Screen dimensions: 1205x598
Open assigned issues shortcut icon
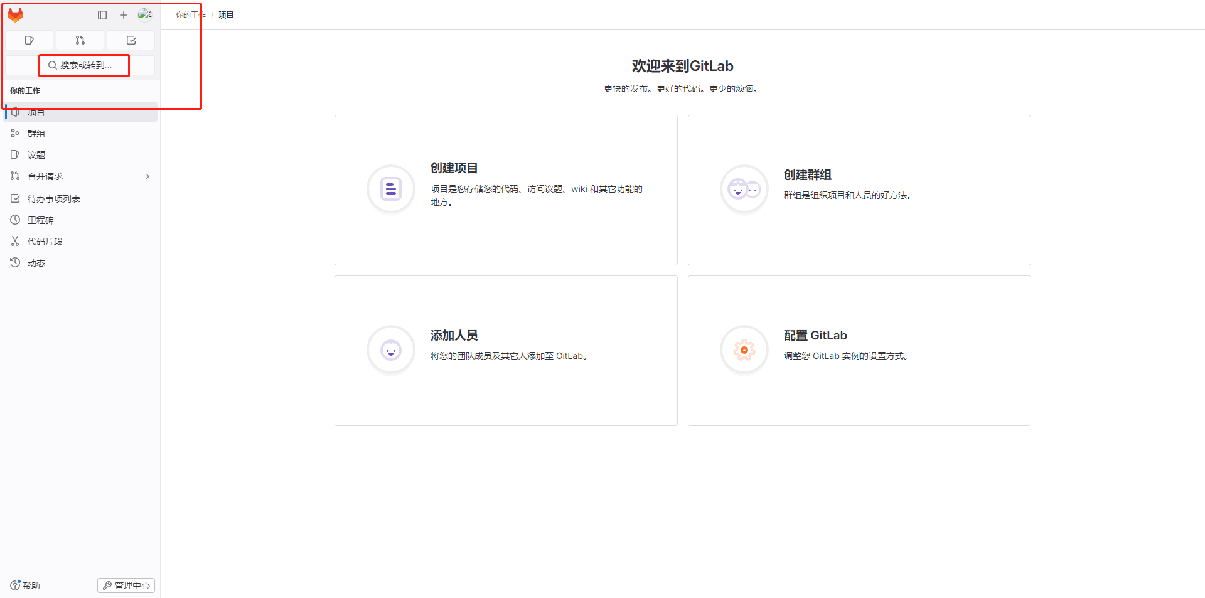click(x=29, y=40)
